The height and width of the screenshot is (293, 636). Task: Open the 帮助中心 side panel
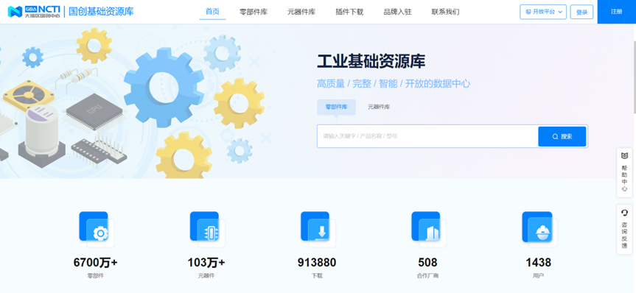(x=624, y=173)
